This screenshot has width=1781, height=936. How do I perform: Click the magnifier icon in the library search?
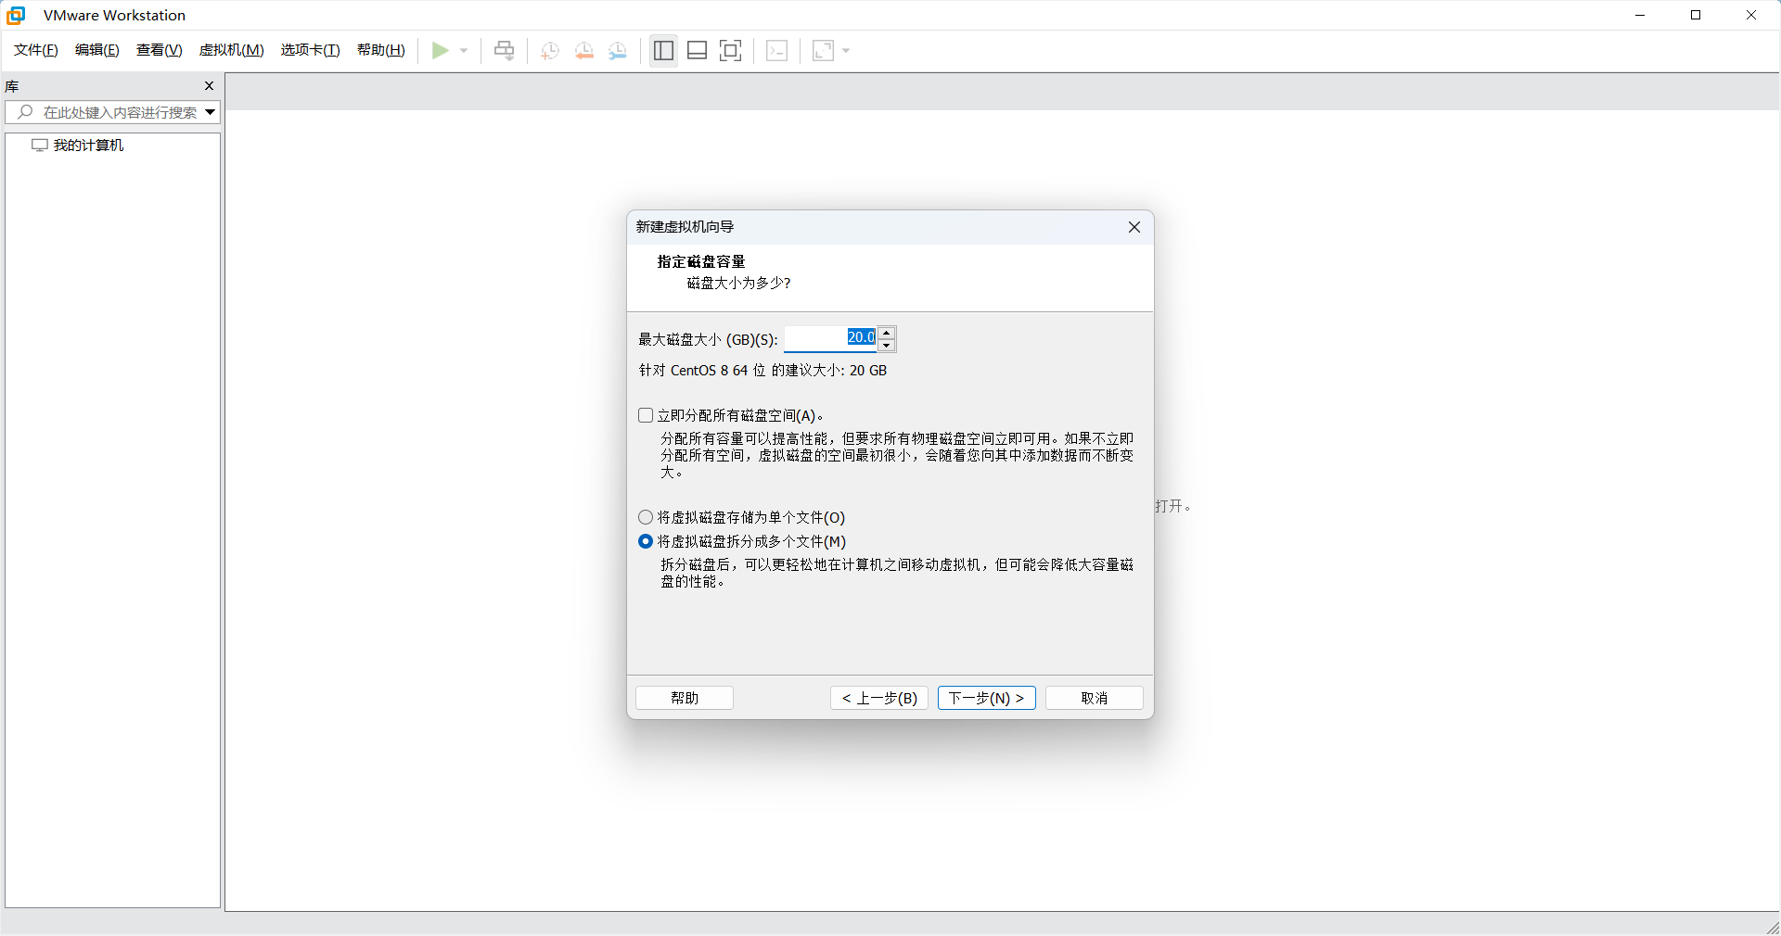[25, 112]
